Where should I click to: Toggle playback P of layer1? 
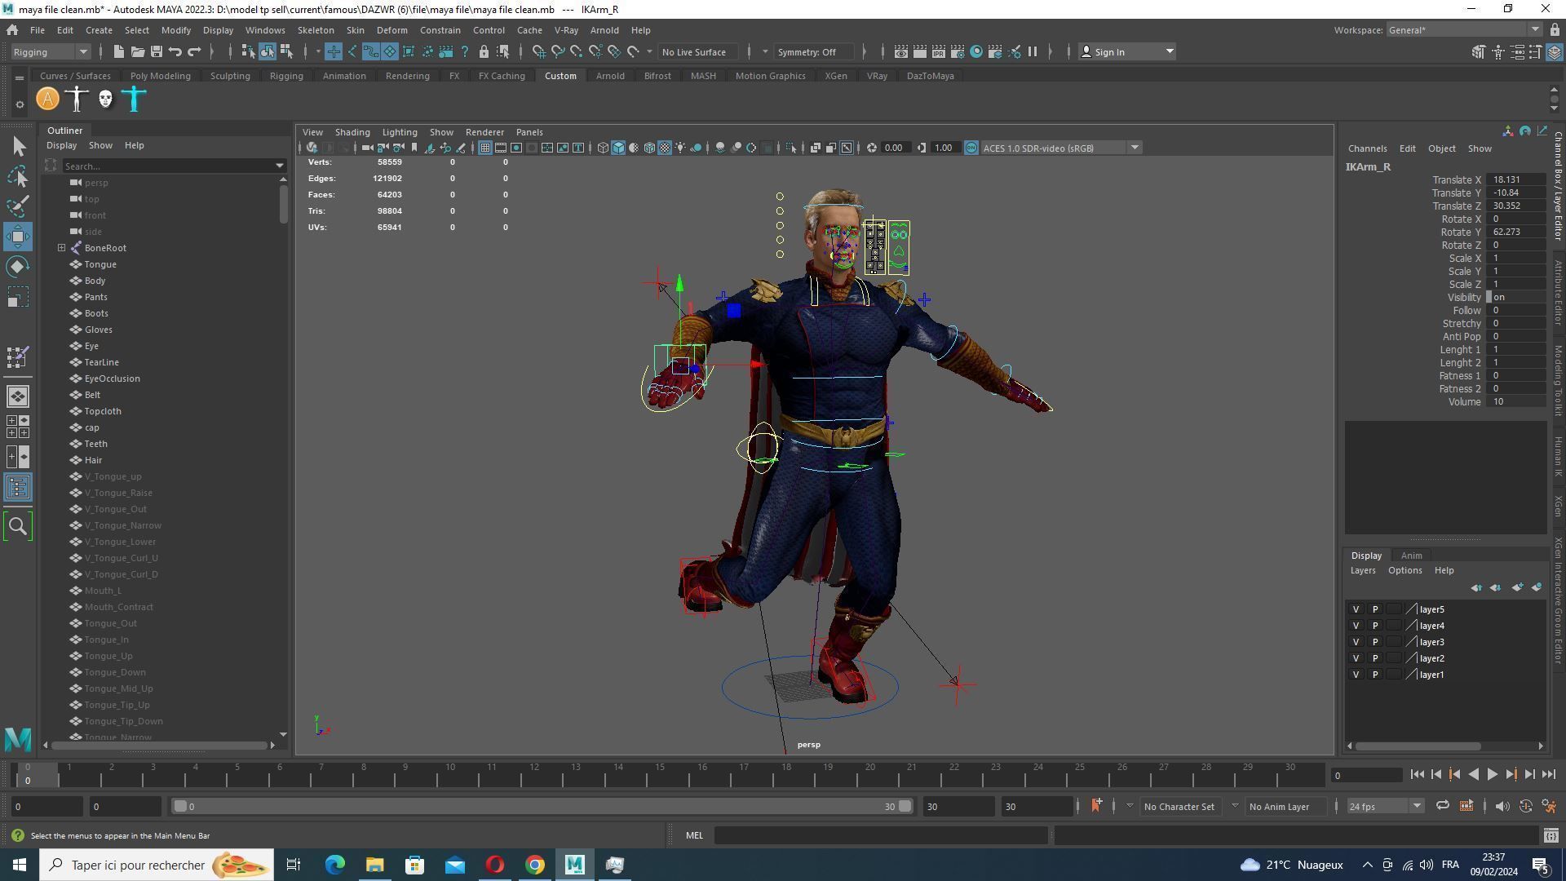[1375, 675]
